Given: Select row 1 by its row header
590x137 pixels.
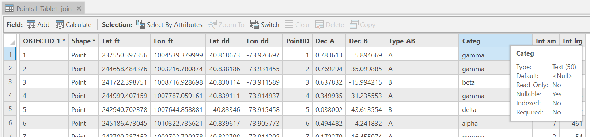Looking at the screenshot, I should coord(10,55).
